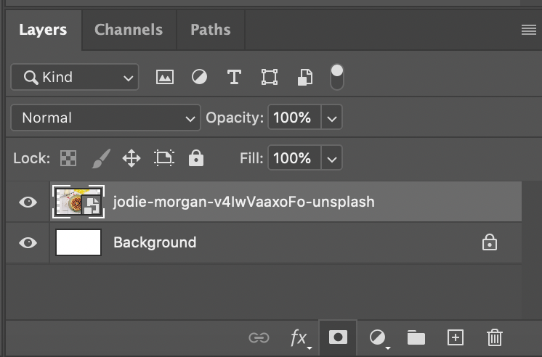Switch to the Paths tab

[x=210, y=30]
